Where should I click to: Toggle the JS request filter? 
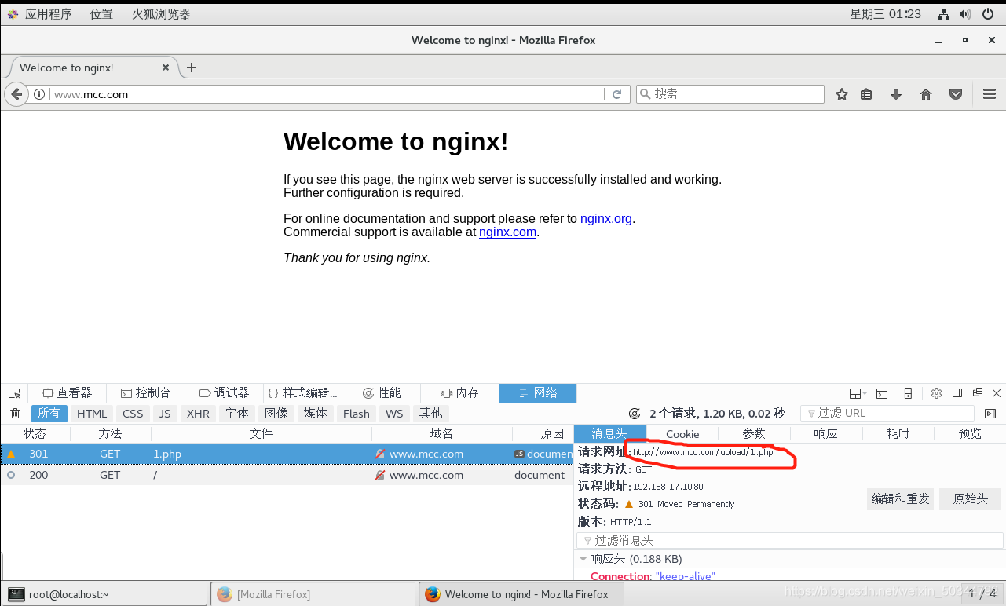click(x=164, y=414)
